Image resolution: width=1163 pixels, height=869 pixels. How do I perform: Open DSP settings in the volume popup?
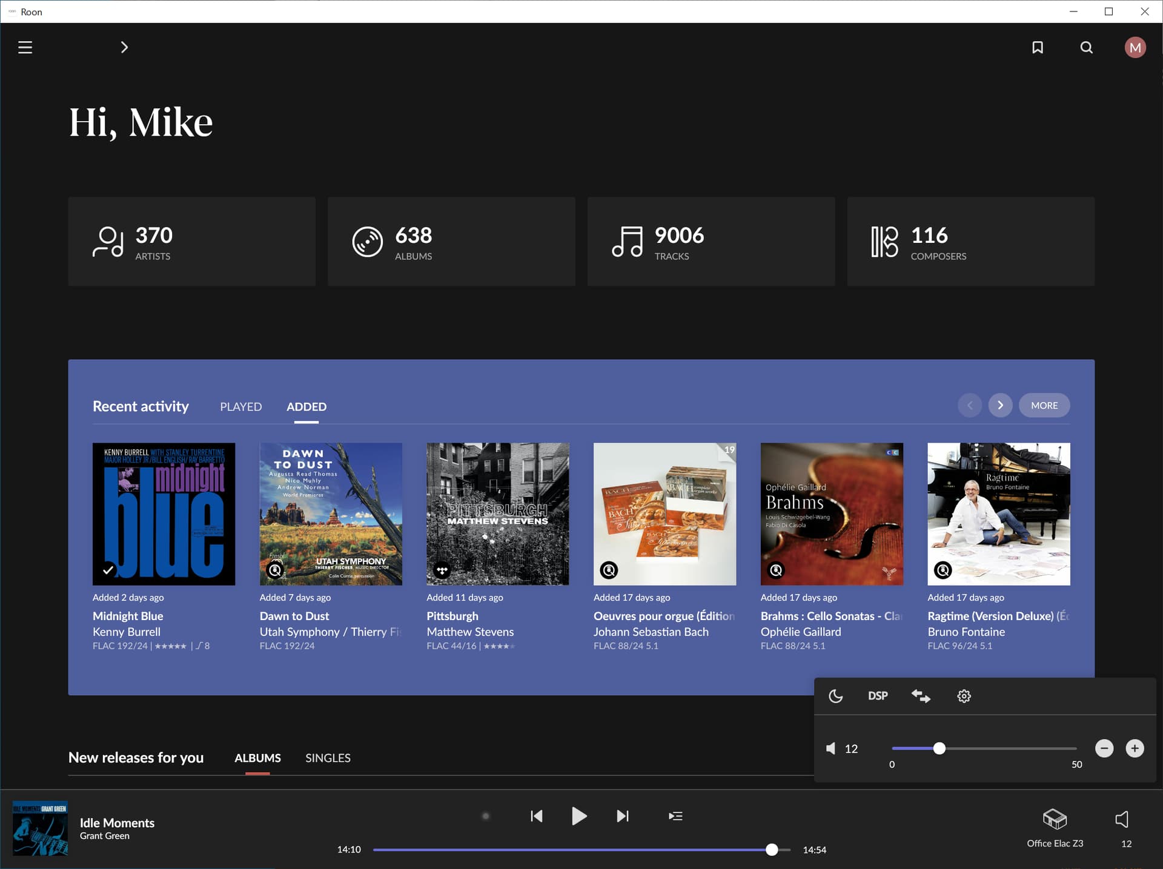[x=878, y=696]
